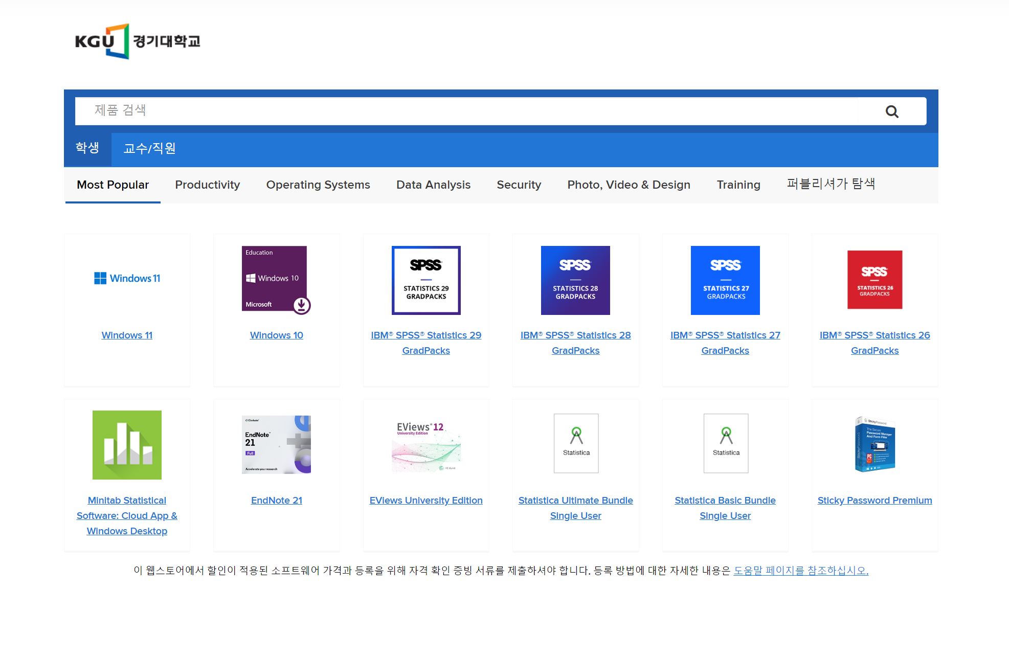Open the EViews 12 product image
1009x658 pixels.
point(426,446)
